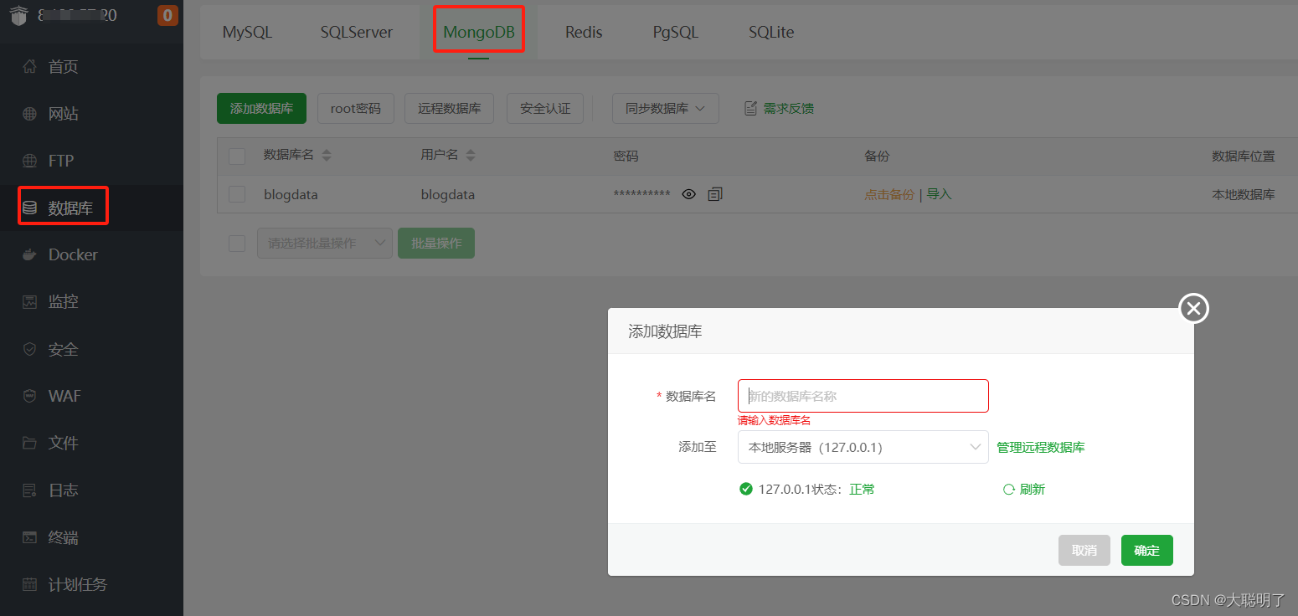Open the 管理远程数据库 link

[x=1041, y=447]
